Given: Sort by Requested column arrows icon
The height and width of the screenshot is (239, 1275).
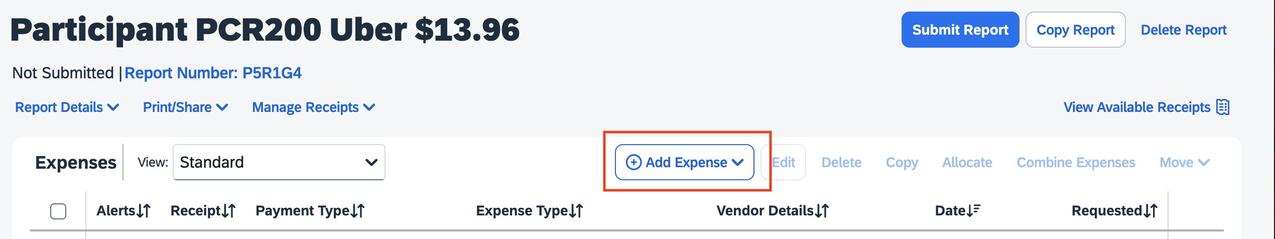Looking at the screenshot, I should click(x=1151, y=211).
